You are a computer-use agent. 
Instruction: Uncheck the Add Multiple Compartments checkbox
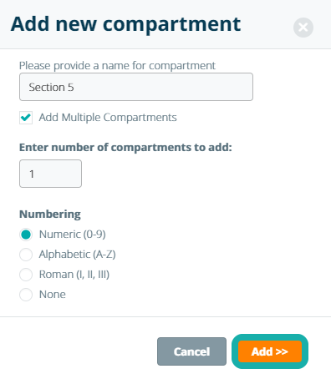click(26, 118)
